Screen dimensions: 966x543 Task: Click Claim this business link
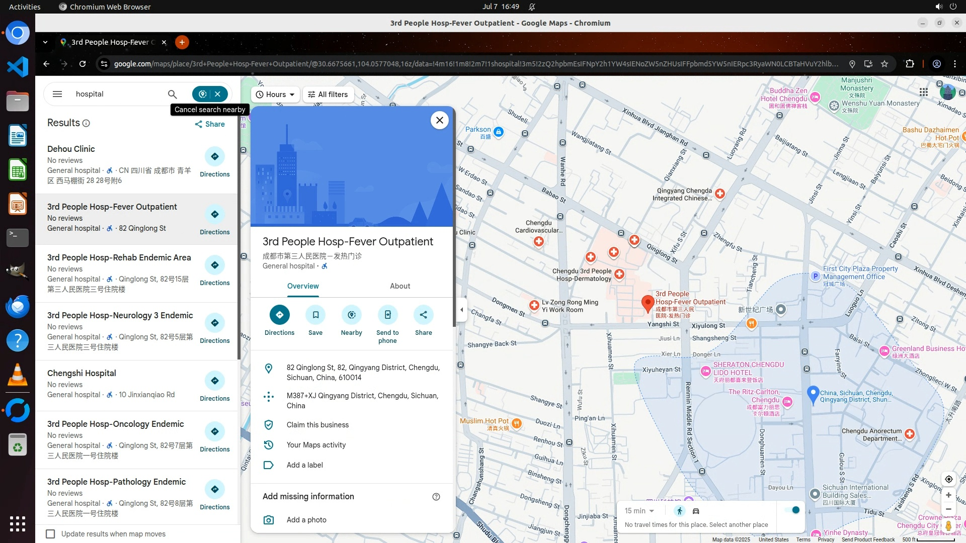pyautogui.click(x=317, y=425)
